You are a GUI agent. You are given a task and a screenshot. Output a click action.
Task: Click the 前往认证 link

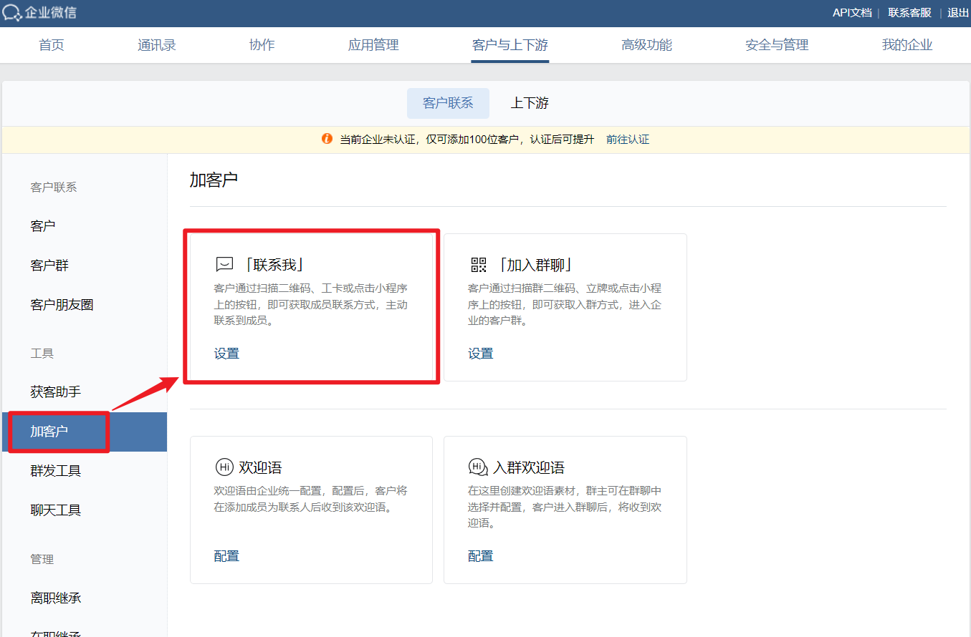(628, 140)
